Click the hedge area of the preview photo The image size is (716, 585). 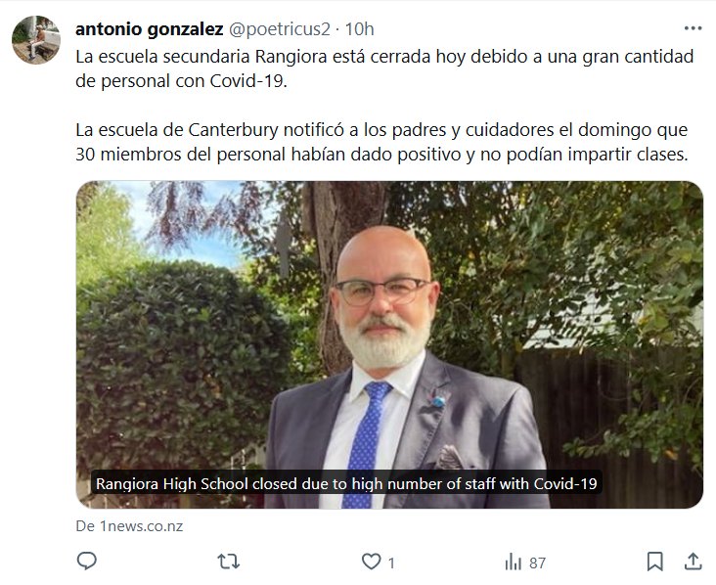tap(178, 365)
